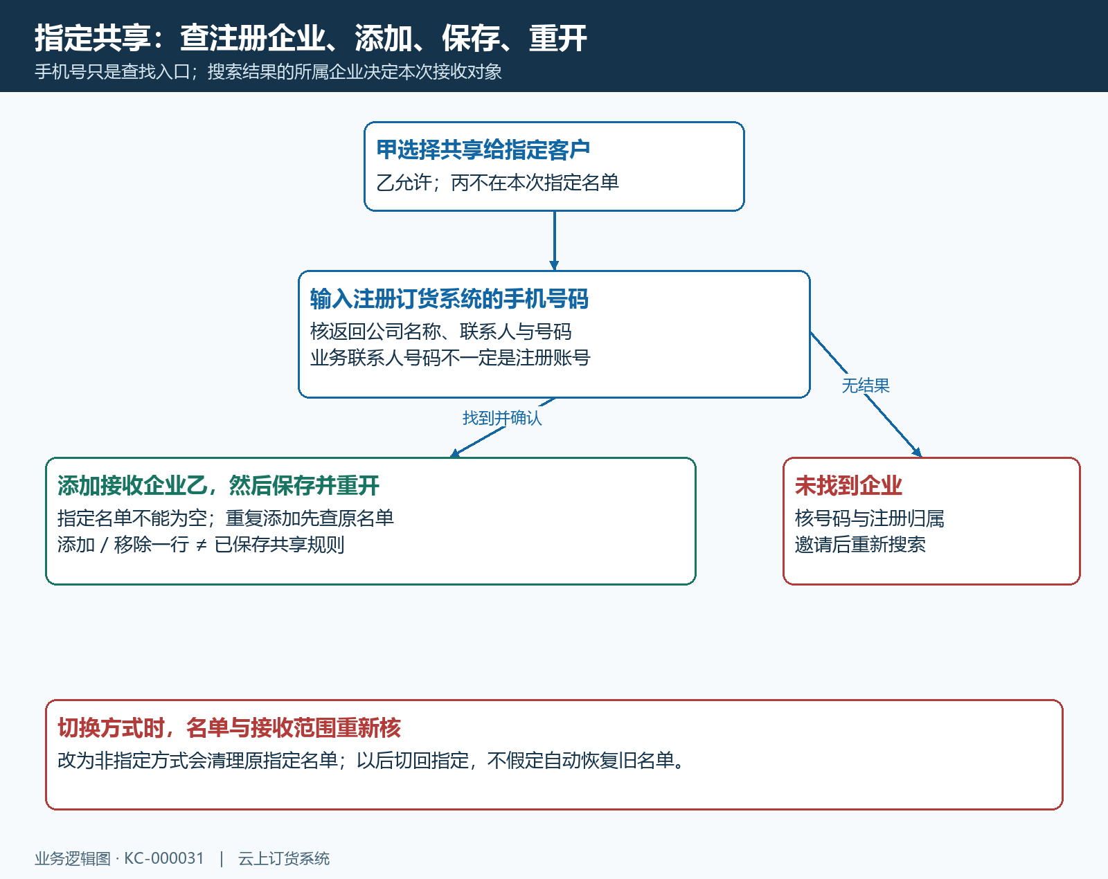The image size is (1108, 879).
Task: Click the footer text 业务逻辑图 · KC-000031
Action: (120, 859)
